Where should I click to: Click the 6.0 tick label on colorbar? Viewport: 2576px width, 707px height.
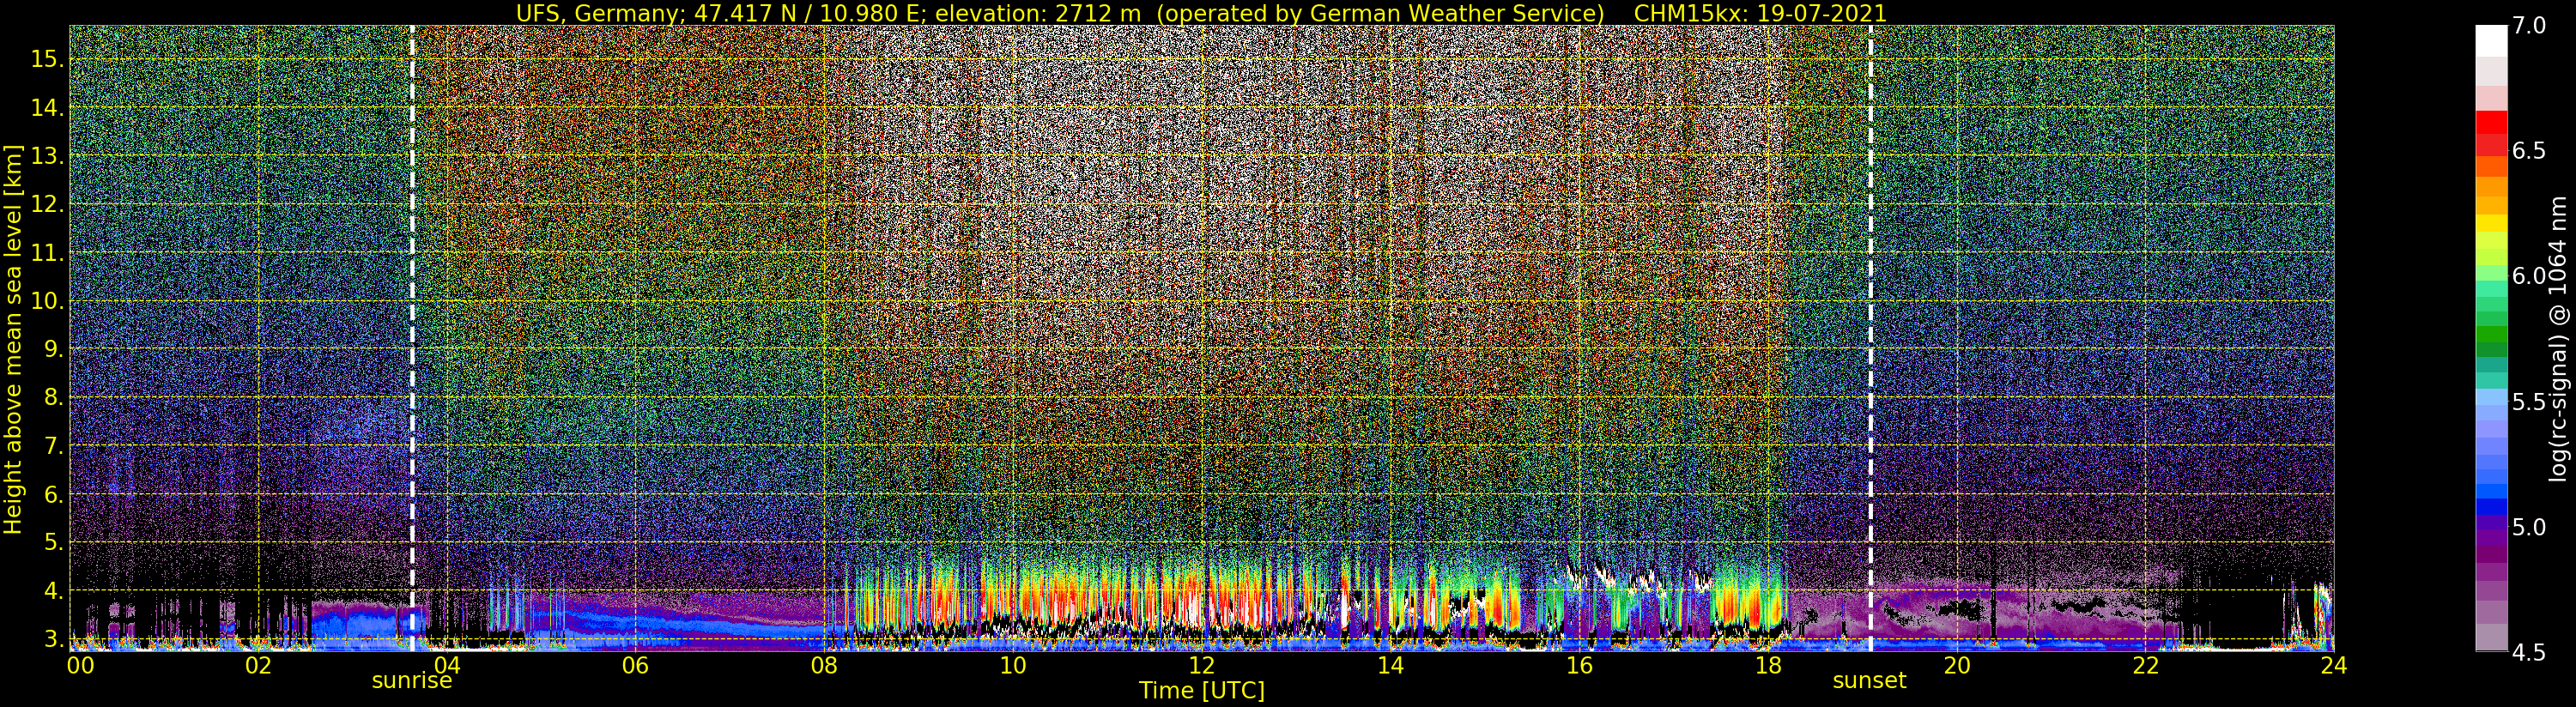pos(2529,276)
